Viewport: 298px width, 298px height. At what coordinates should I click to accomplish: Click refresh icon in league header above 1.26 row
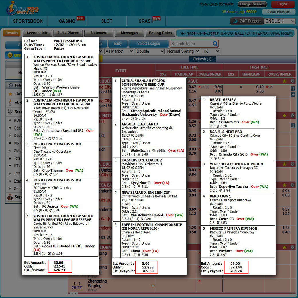coord(293,115)
